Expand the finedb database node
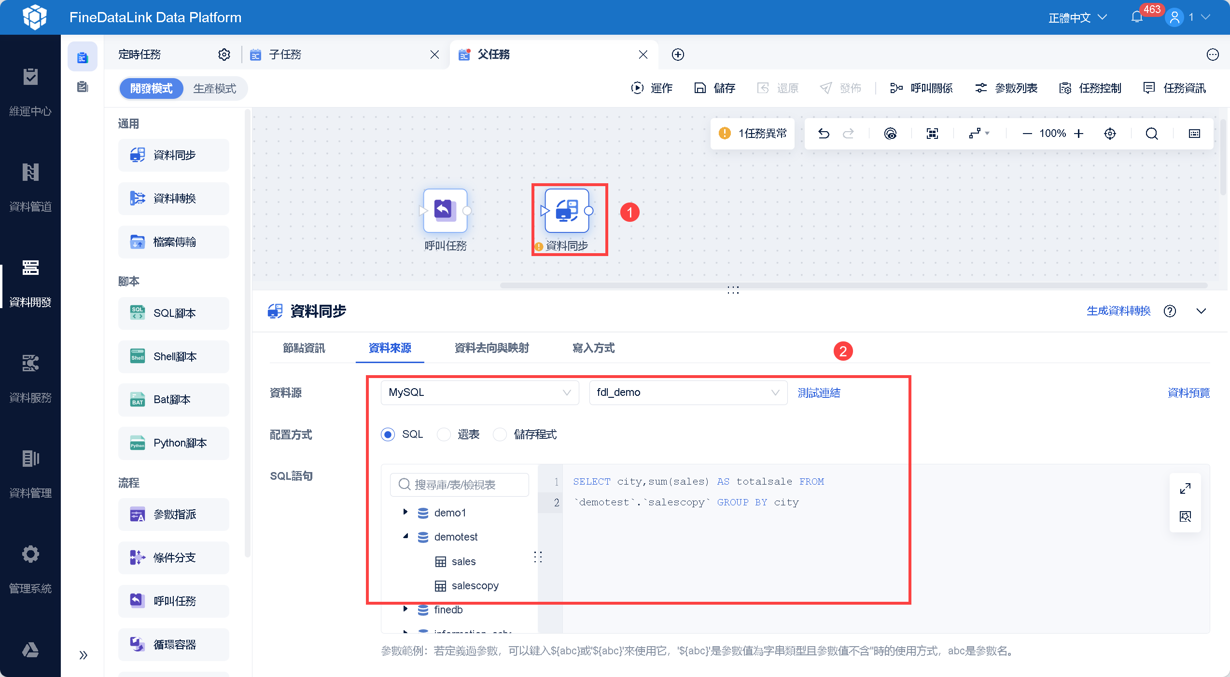 pos(405,609)
